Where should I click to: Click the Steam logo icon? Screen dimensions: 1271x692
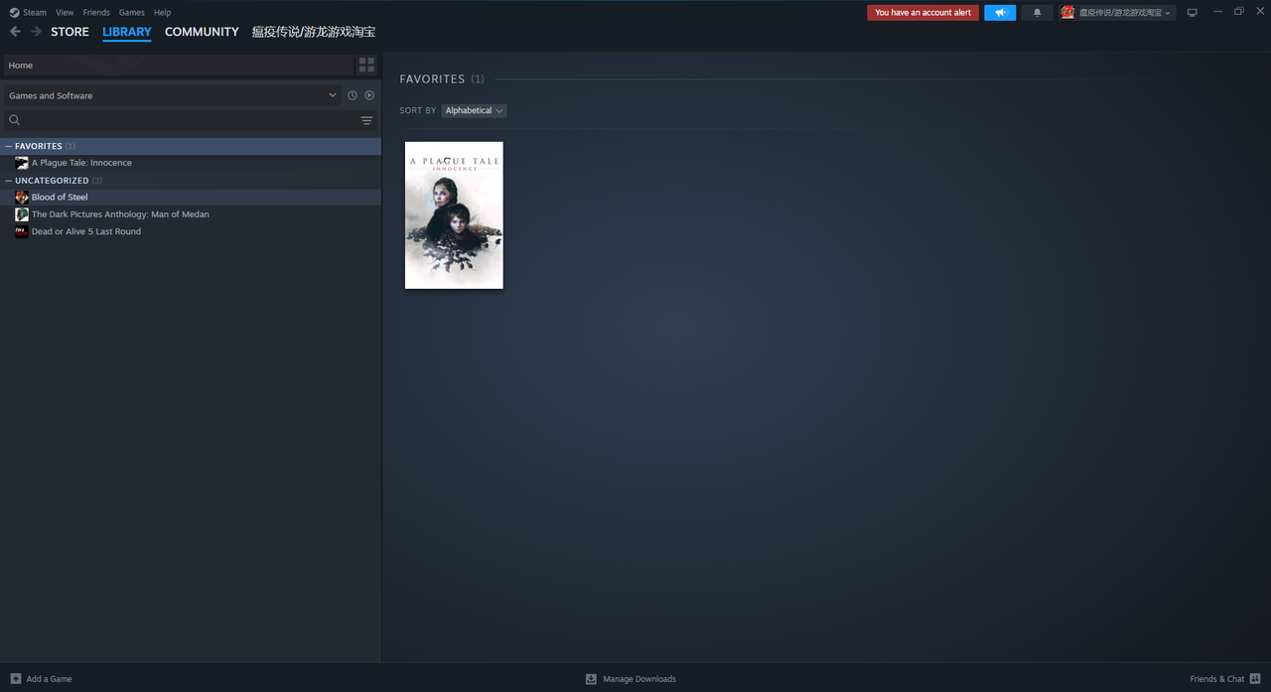point(14,13)
